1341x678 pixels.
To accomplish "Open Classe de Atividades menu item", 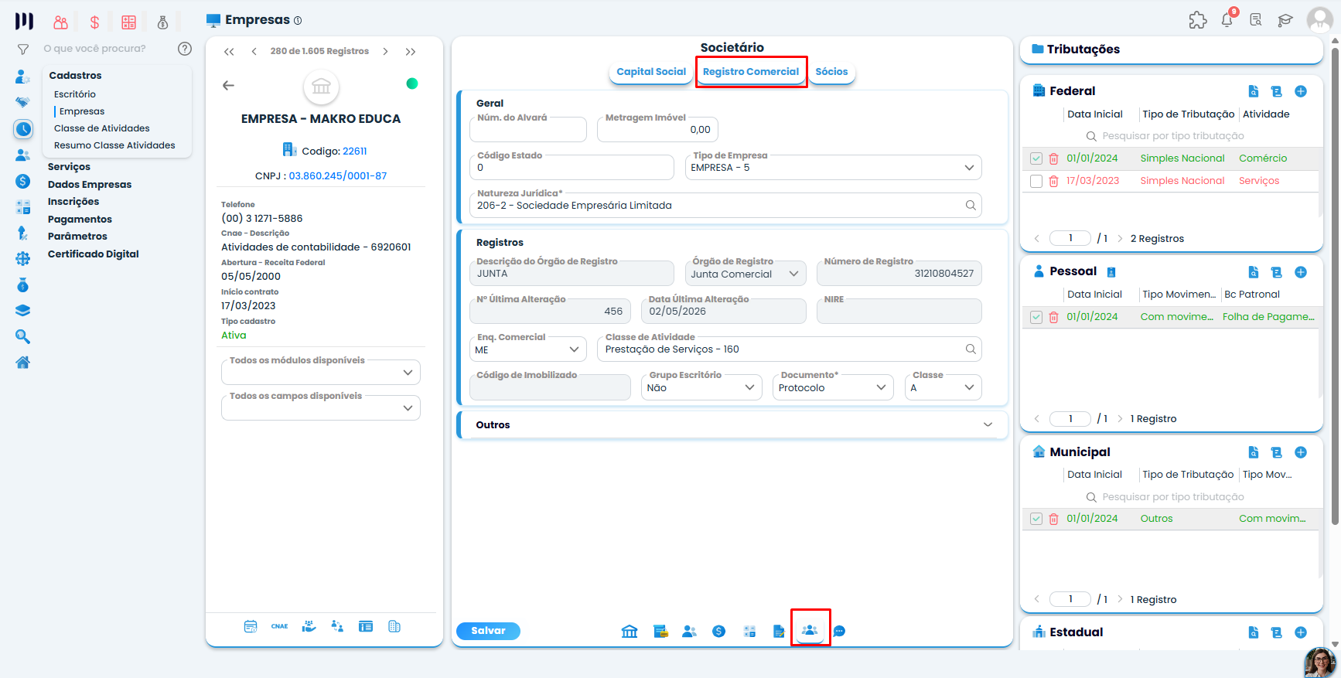I will pos(102,128).
